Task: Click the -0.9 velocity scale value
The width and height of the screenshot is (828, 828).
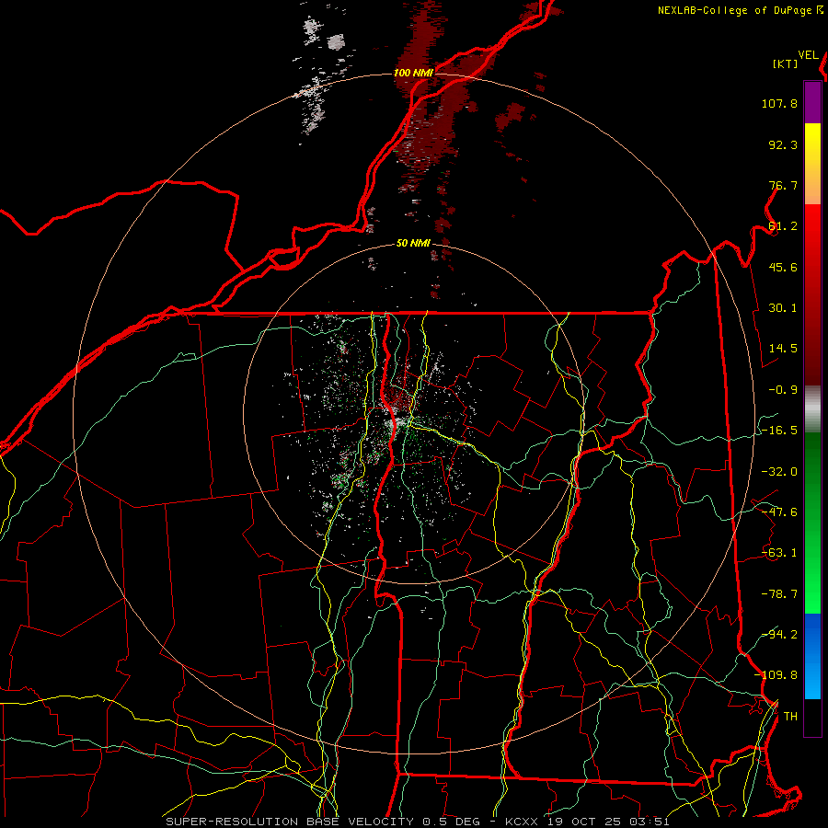Action: coord(783,390)
